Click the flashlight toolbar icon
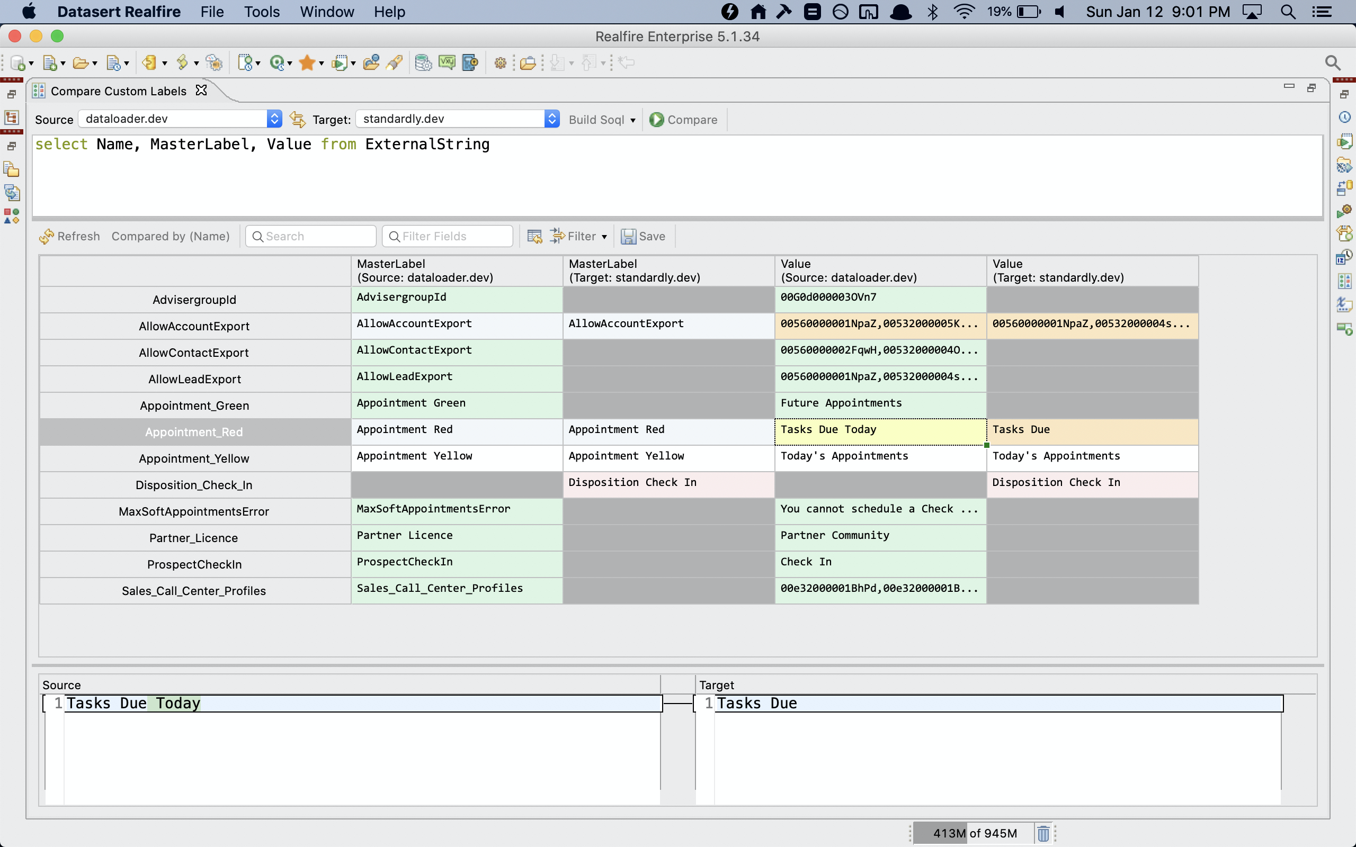 (395, 62)
